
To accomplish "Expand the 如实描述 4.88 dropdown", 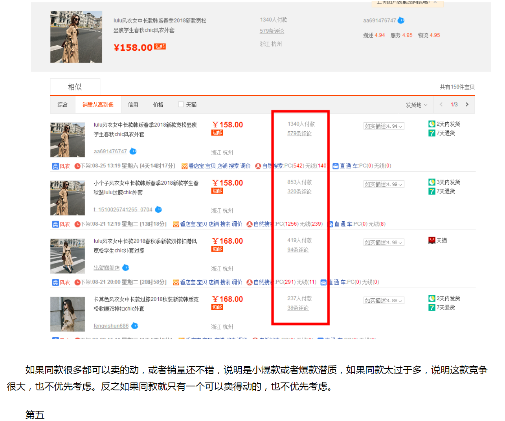I will [384, 301].
